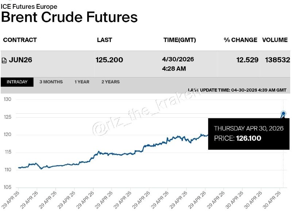Show the 2 YEARS chart range

click(110, 82)
